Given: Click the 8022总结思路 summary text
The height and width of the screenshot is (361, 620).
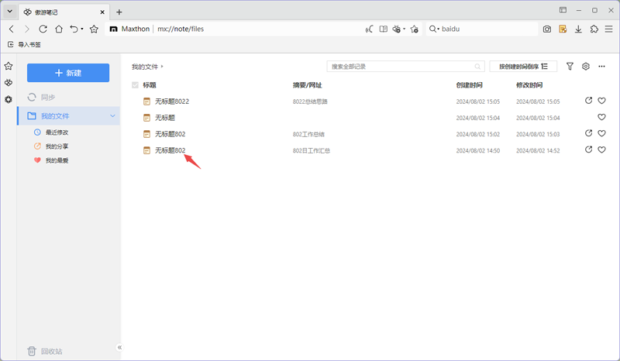Looking at the screenshot, I should point(310,101).
